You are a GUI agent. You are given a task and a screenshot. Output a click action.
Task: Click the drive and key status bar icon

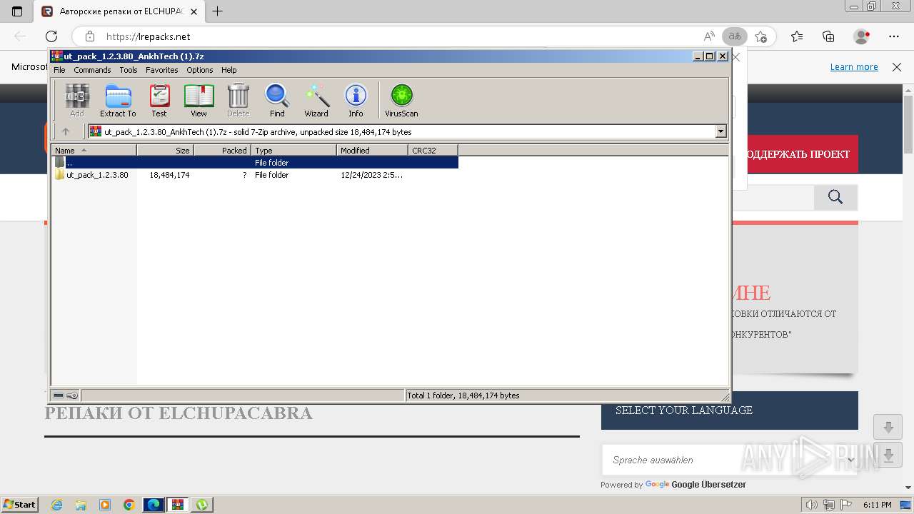pos(66,395)
